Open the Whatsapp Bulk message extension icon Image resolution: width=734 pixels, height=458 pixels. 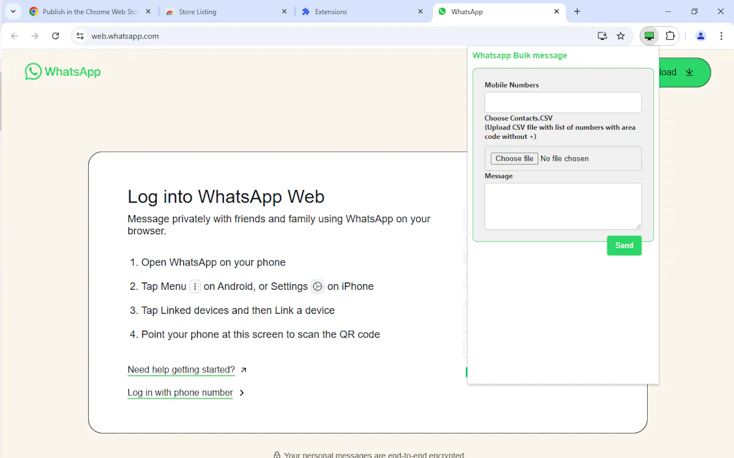pyautogui.click(x=650, y=36)
